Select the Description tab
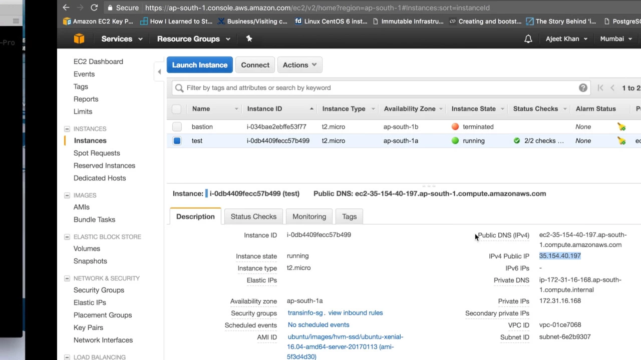 (195, 216)
